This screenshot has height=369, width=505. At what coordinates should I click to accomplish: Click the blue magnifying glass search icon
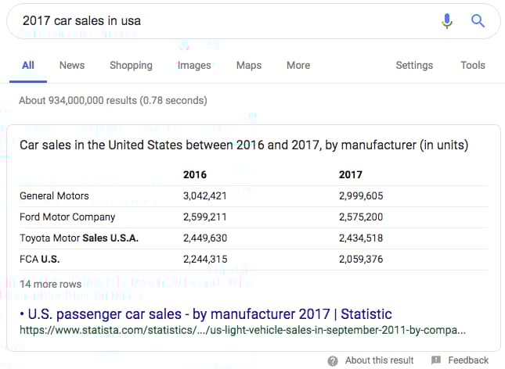(x=478, y=21)
